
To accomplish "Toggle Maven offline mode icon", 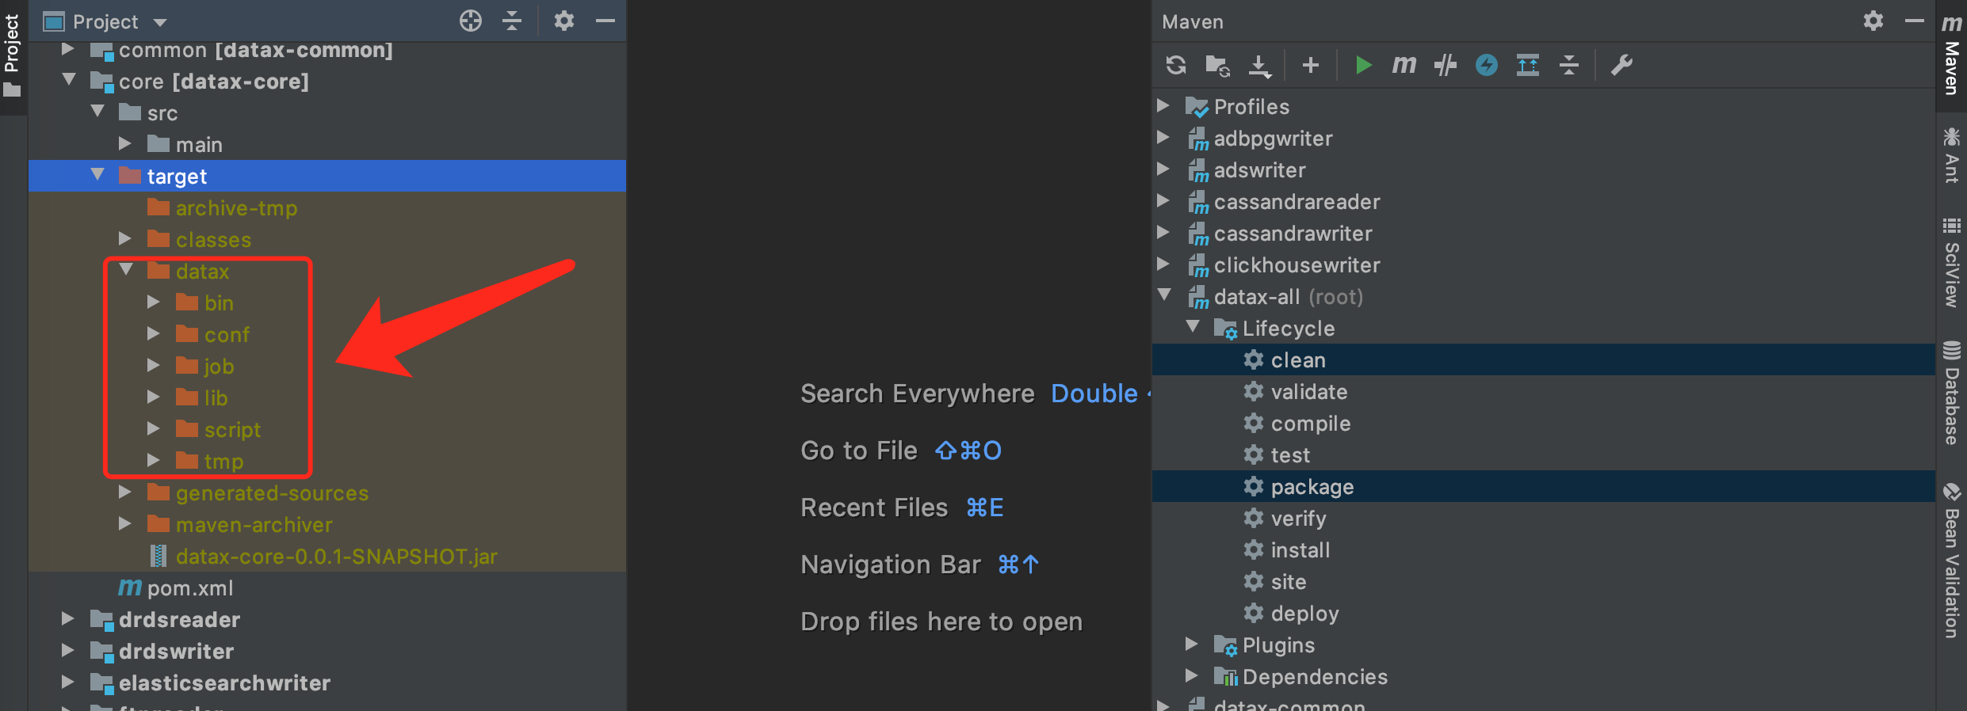I will click(1446, 65).
